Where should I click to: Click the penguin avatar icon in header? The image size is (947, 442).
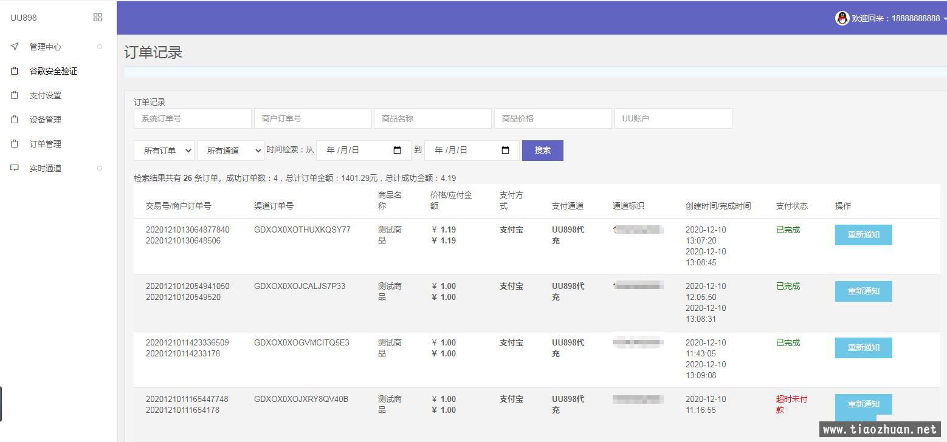842,18
